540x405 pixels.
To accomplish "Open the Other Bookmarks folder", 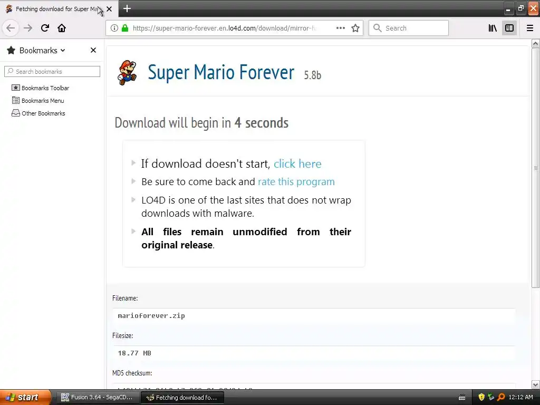I will coord(38,113).
